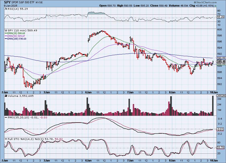Click the NYSE exchange label
The image size is (226, 163).
click(39, 3)
